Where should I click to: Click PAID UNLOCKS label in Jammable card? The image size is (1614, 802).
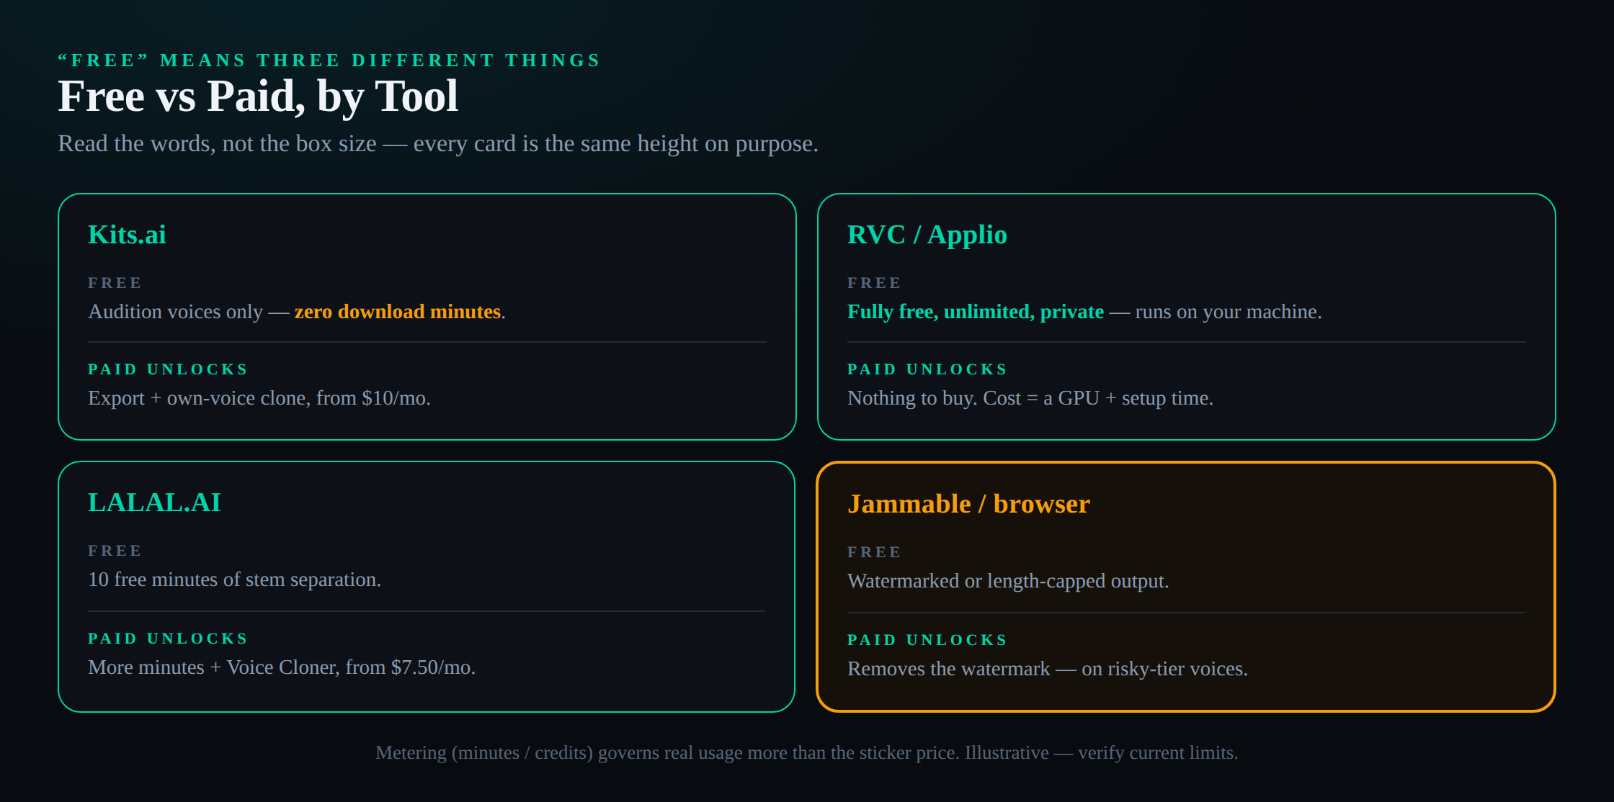(x=927, y=640)
